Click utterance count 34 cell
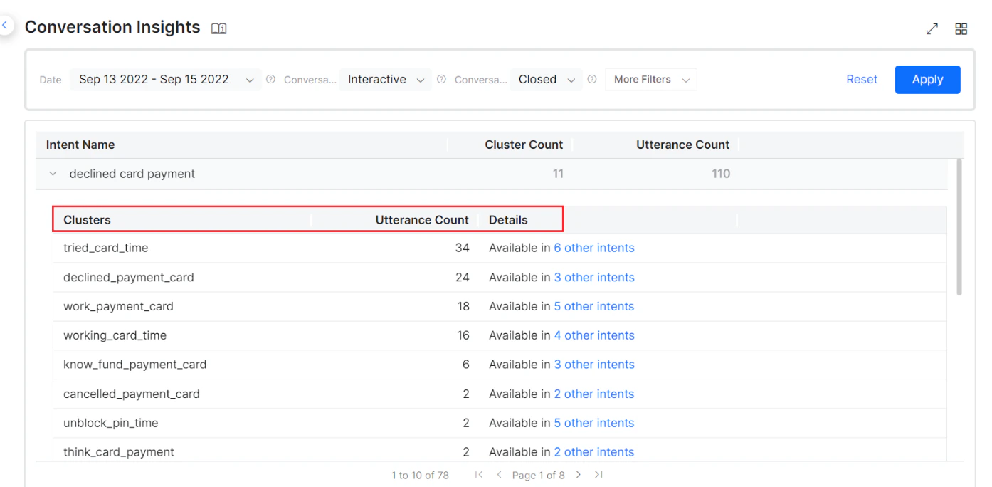This screenshot has height=487, width=992. [x=463, y=248]
